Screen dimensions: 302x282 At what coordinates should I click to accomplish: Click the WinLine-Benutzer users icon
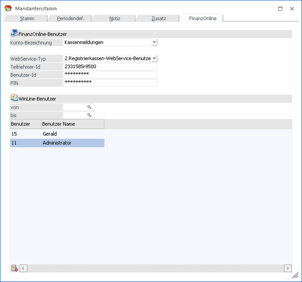coord(14,98)
